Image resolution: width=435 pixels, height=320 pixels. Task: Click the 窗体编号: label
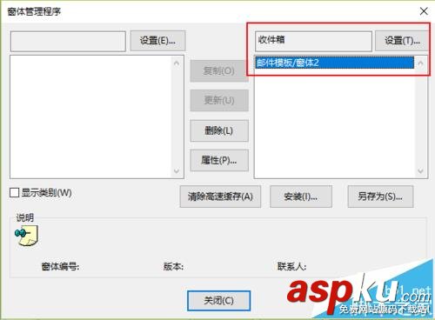click(60, 266)
